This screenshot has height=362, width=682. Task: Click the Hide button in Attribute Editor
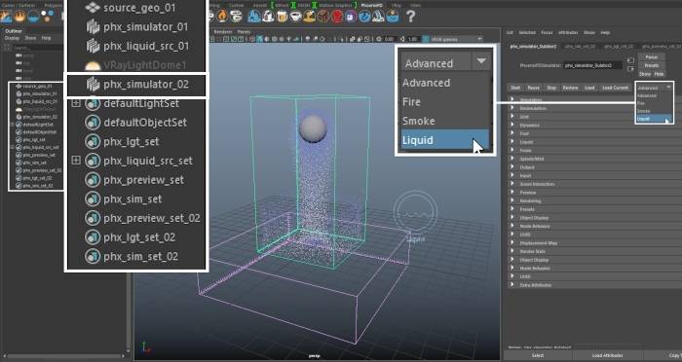(659, 74)
